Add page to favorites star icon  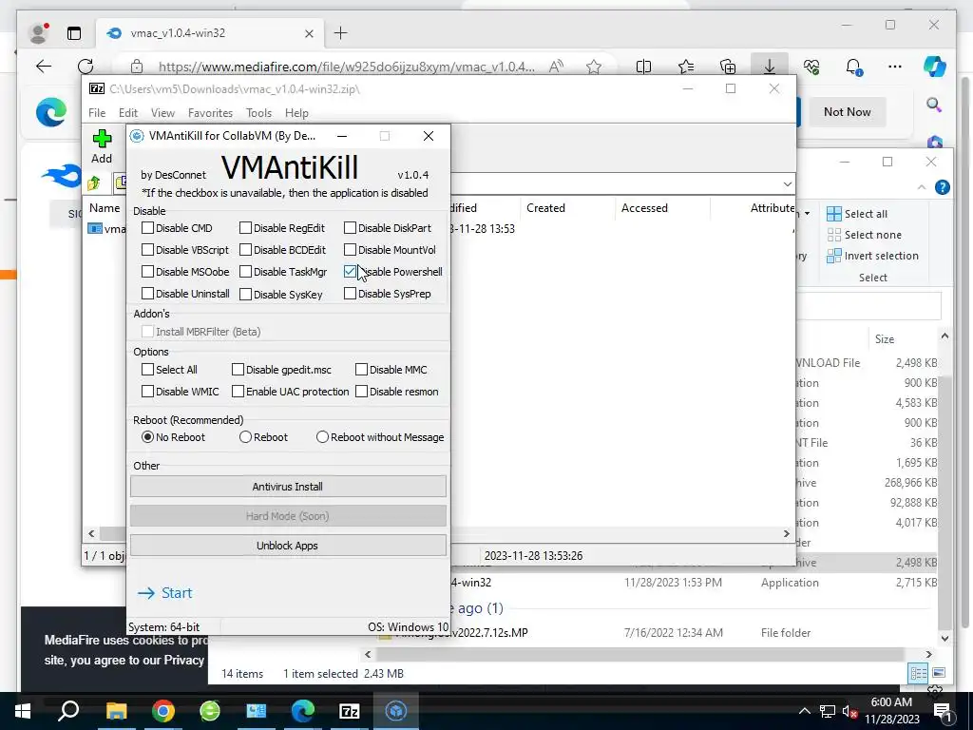click(594, 67)
